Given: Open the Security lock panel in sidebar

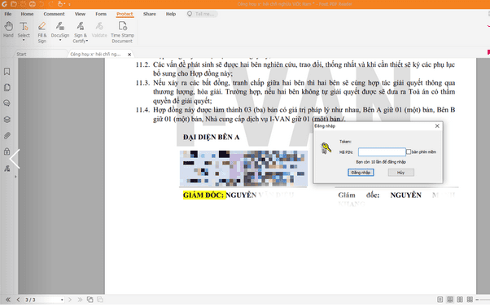Looking at the screenshot, I should click(7, 152).
